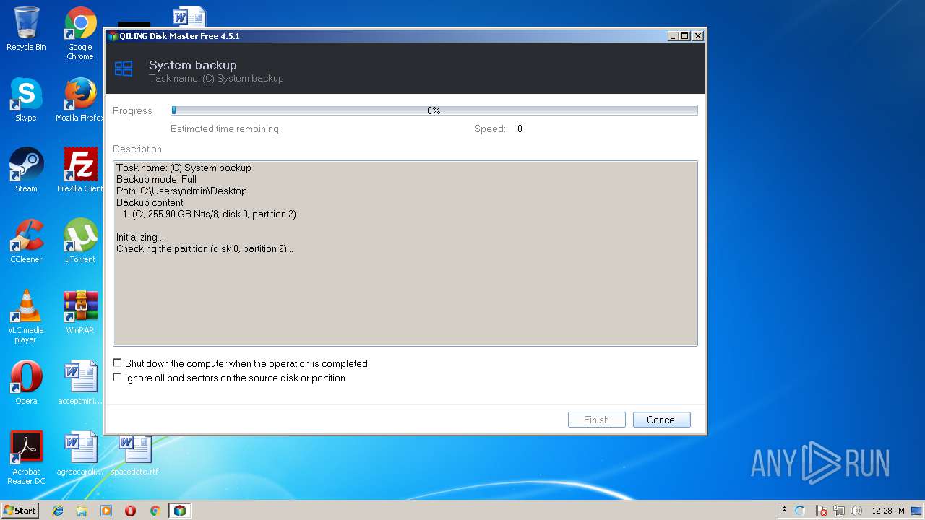Show hidden system tray icons
This screenshot has height=520, width=925.
click(x=784, y=510)
